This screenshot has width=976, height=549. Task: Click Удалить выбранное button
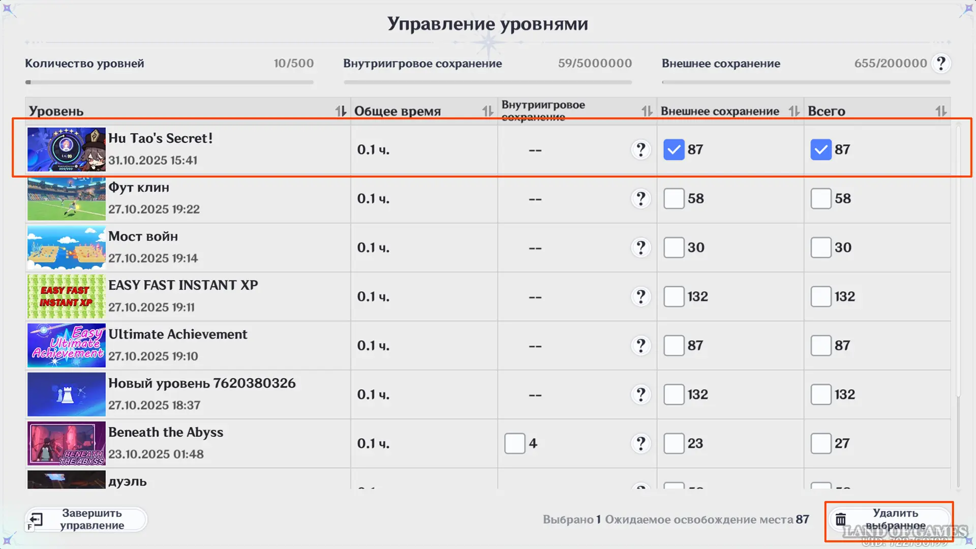point(889,520)
